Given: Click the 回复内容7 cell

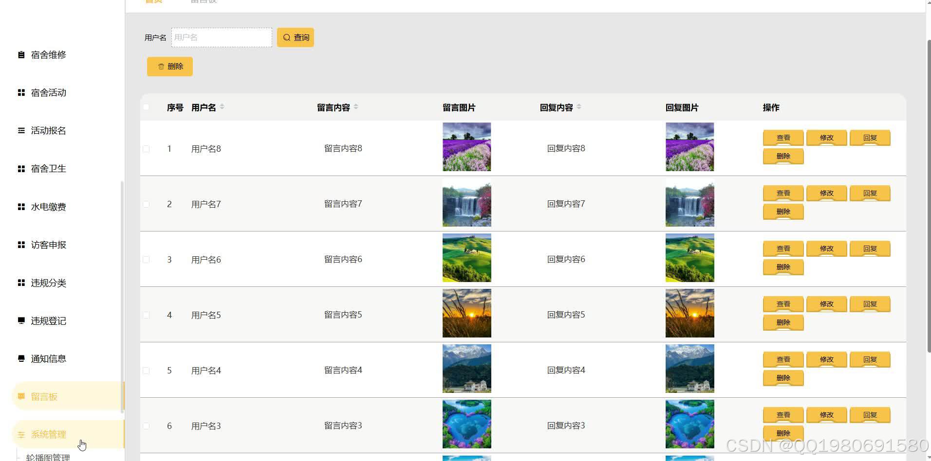Looking at the screenshot, I should 566,204.
